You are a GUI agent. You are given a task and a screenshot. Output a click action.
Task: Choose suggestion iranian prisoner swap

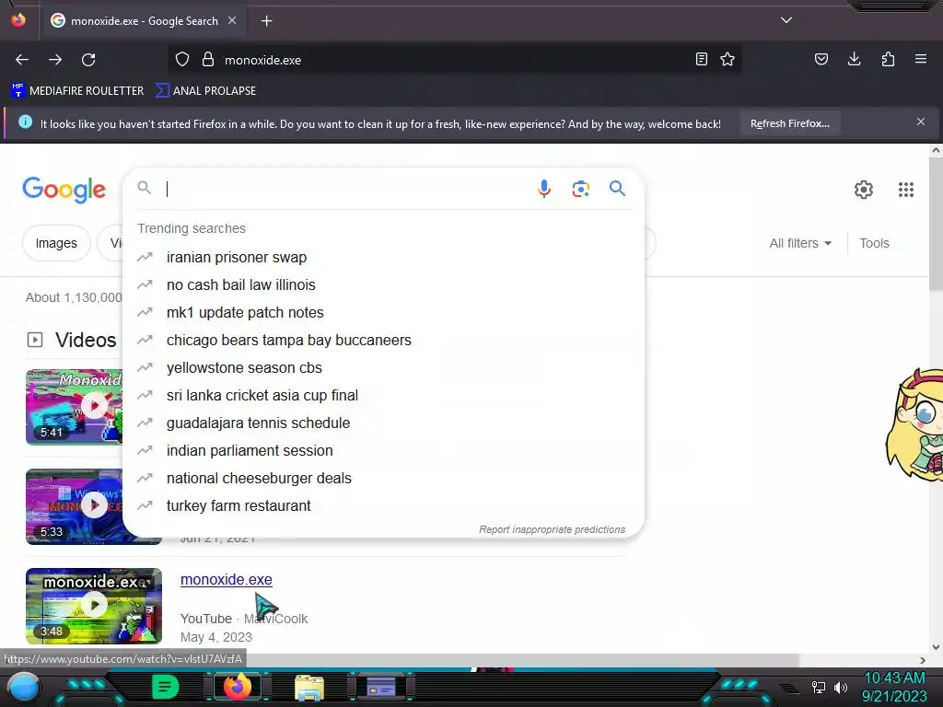pyautogui.click(x=384, y=258)
